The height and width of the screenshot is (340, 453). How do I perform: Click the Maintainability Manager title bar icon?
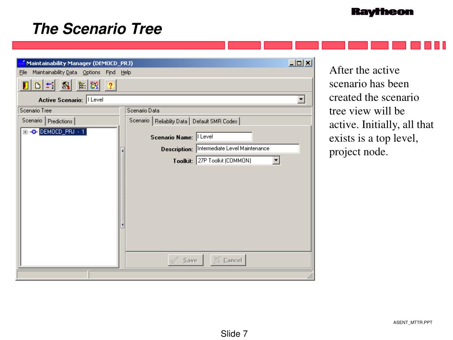point(22,63)
